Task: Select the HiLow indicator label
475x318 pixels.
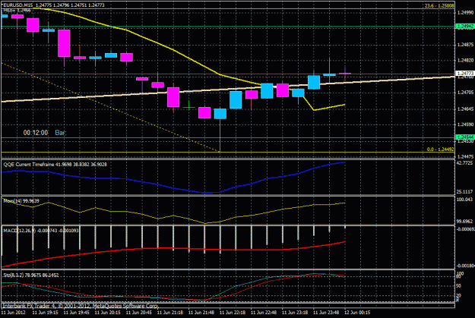Action: [x=17, y=11]
